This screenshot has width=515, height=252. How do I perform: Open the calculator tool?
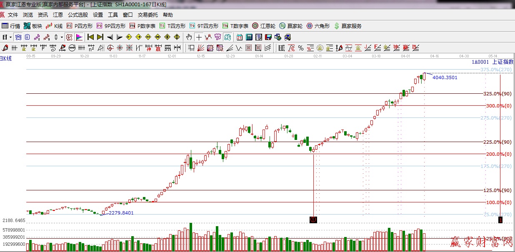click(x=249, y=37)
